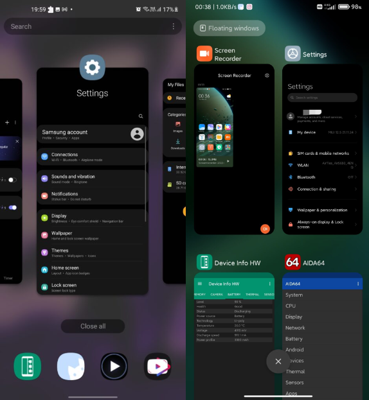Turn off the lower alarm toggle in the clock card

[12, 207]
